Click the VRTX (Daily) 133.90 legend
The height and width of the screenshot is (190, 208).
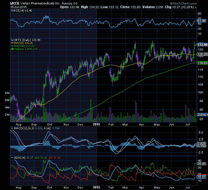pyautogui.click(x=27, y=40)
